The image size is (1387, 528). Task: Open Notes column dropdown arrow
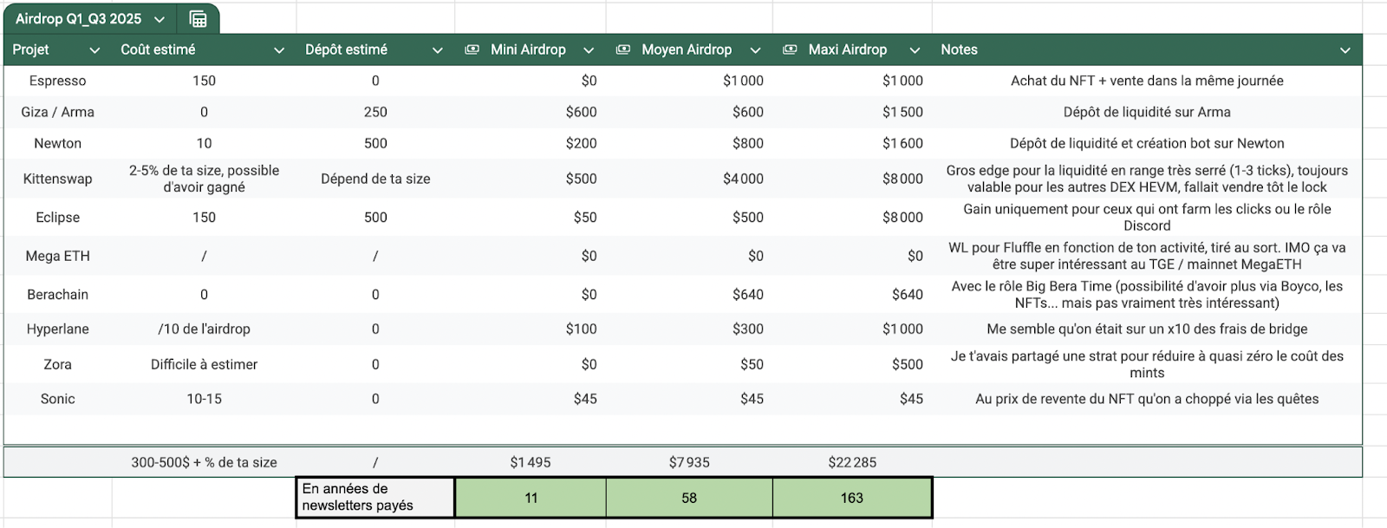click(1345, 50)
